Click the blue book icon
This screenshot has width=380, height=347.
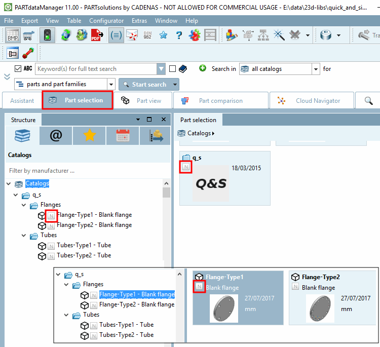(x=183, y=69)
